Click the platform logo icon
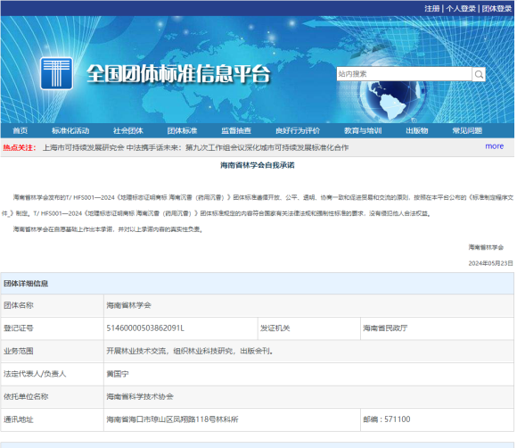Screen dimensions: 517x448 (x=56, y=73)
